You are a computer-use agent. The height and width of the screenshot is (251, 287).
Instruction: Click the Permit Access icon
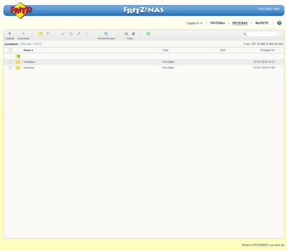coord(106,34)
